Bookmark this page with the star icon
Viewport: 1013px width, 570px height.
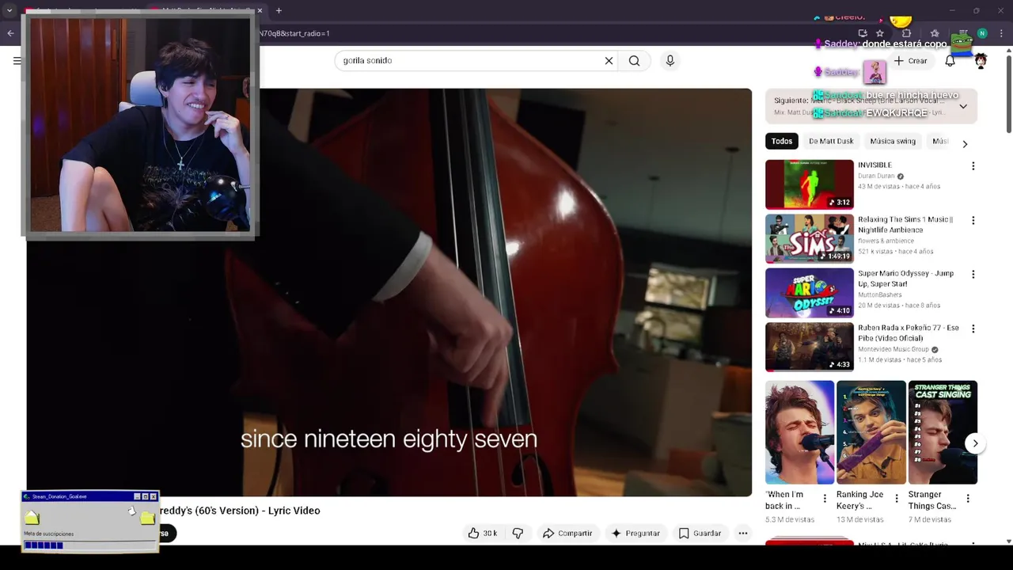(x=879, y=33)
